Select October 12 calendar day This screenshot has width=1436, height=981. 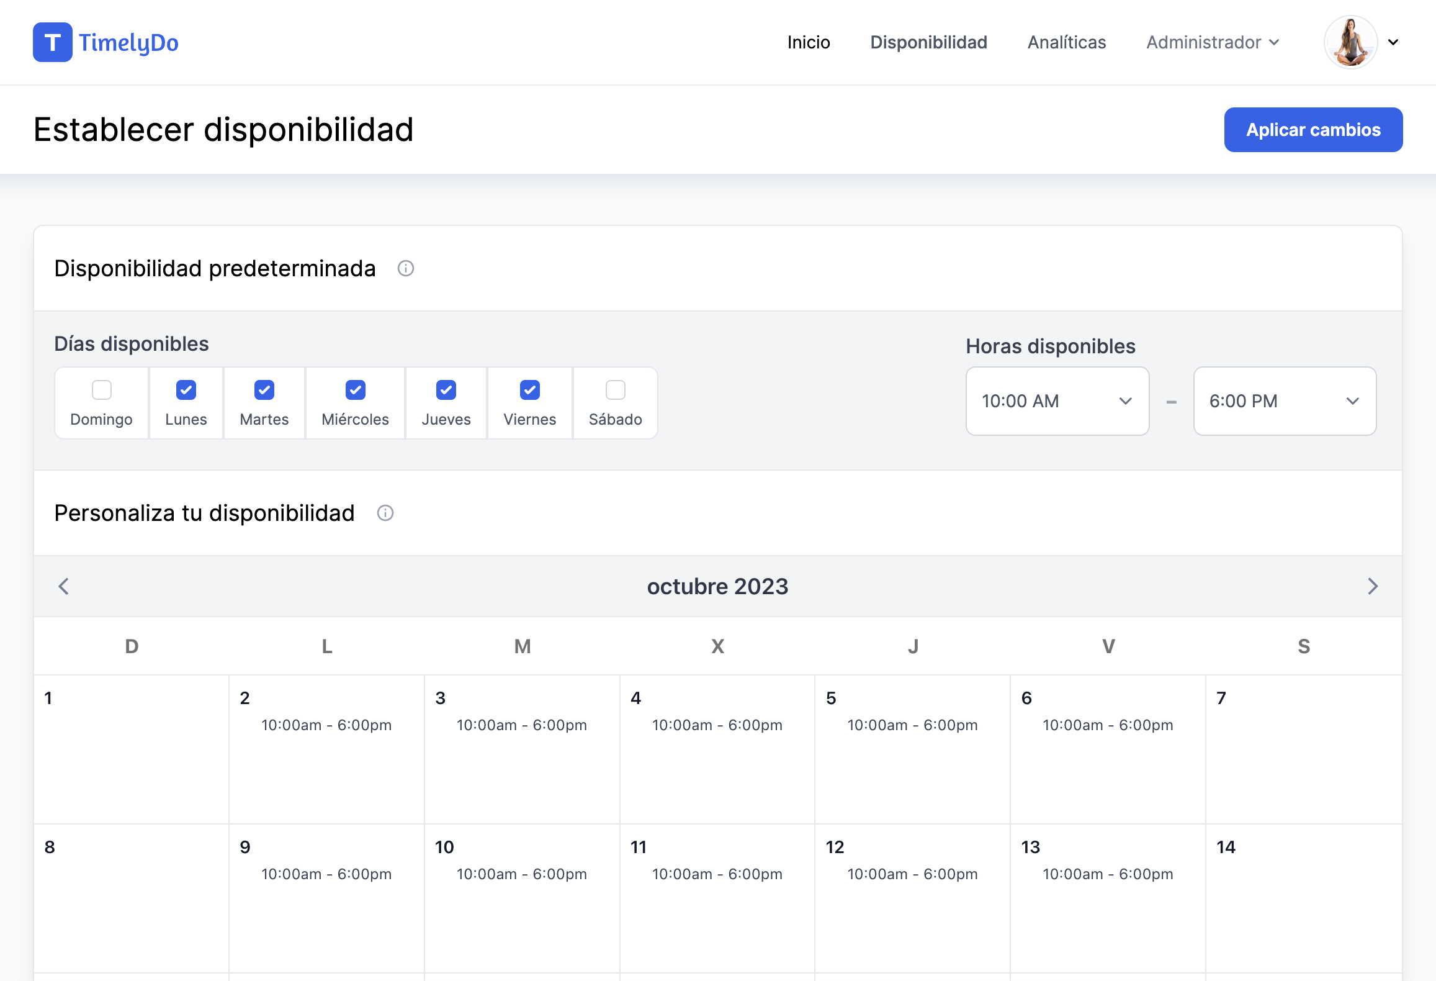pos(913,898)
